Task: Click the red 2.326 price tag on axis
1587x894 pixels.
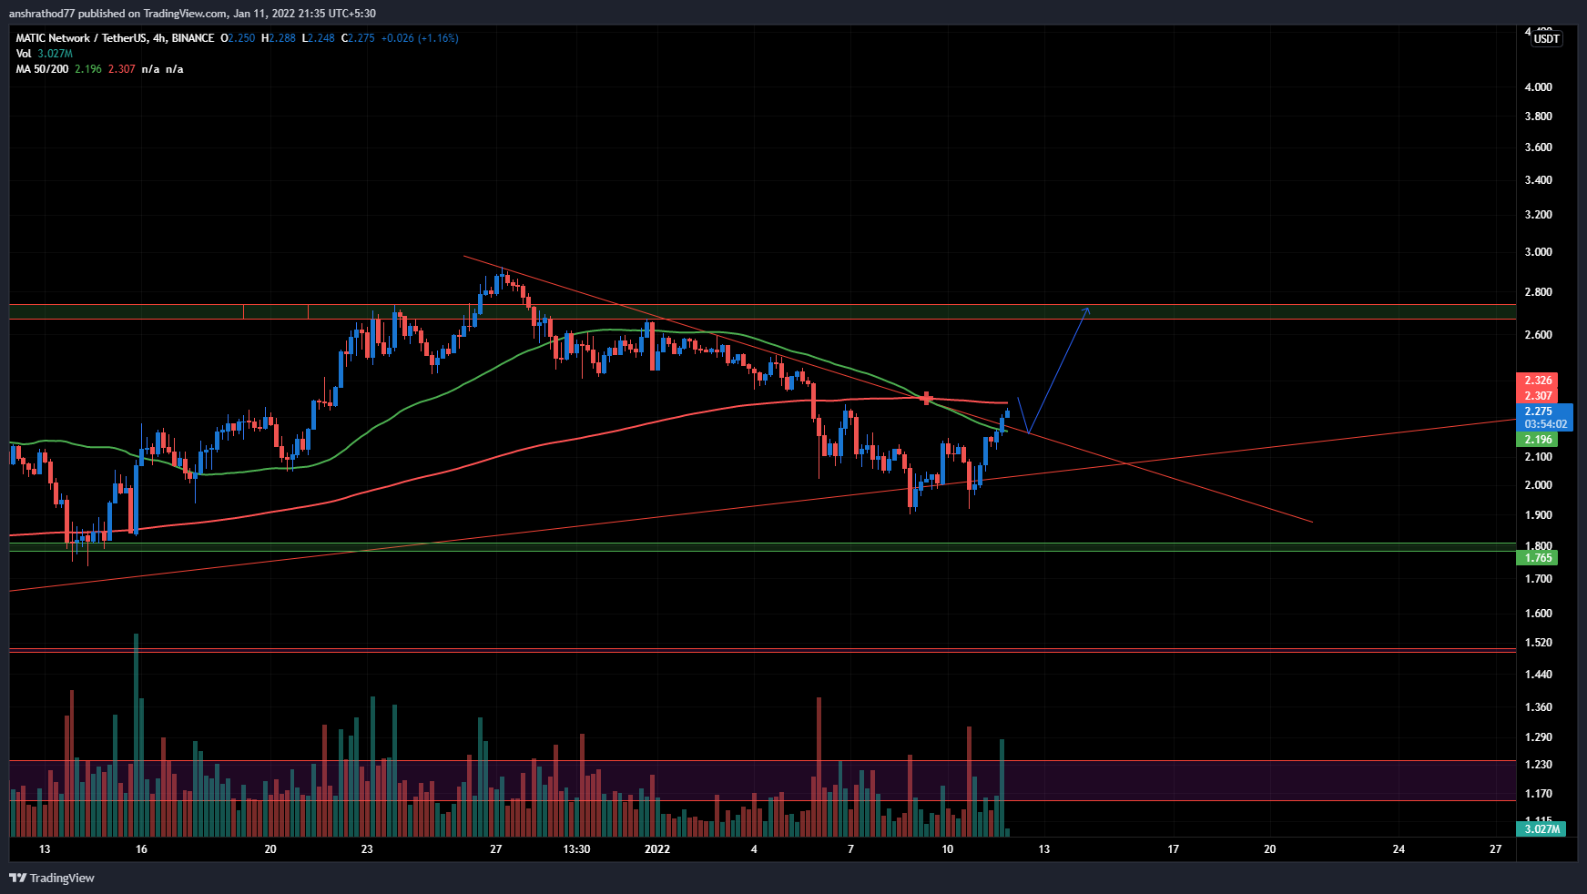Action: pos(1538,381)
